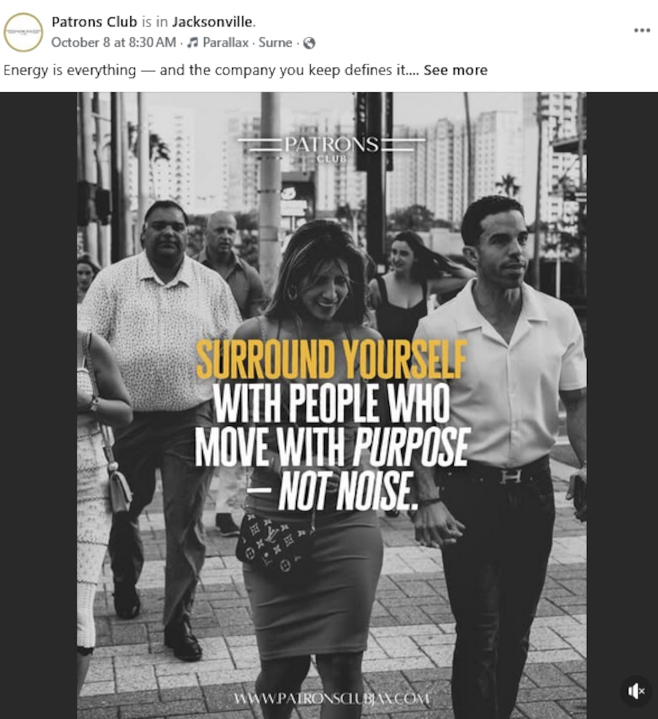Click the www.patronsclubjax.com text in the video
Screen dimensions: 658x719
point(332,699)
